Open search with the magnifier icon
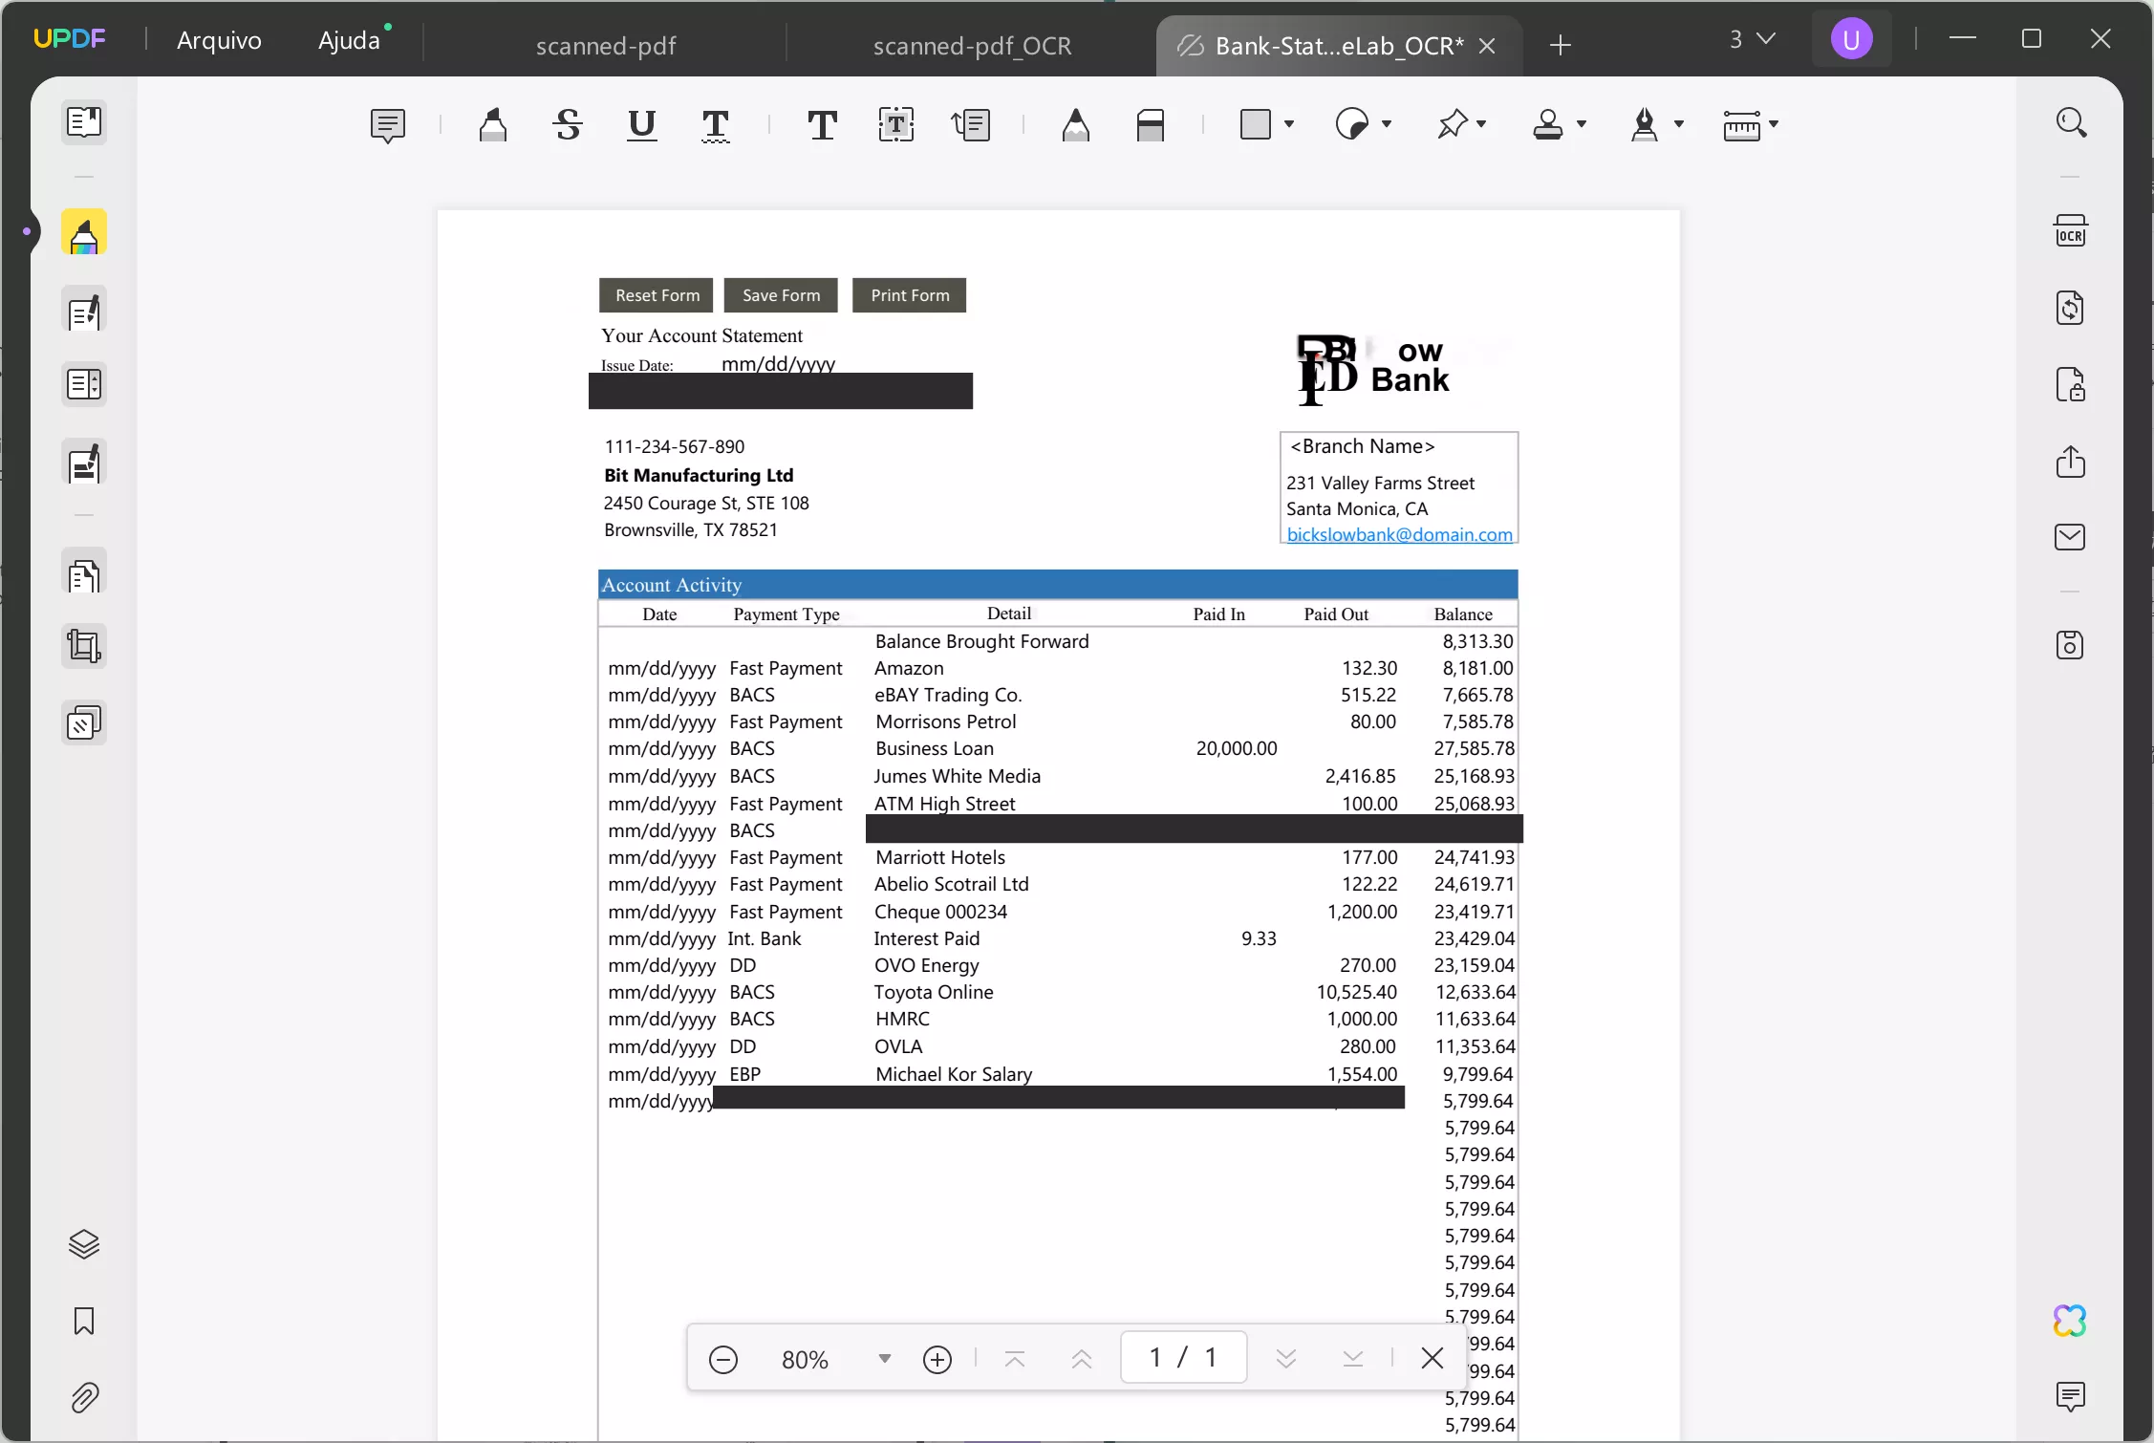This screenshot has height=1443, width=2154. [x=2072, y=122]
